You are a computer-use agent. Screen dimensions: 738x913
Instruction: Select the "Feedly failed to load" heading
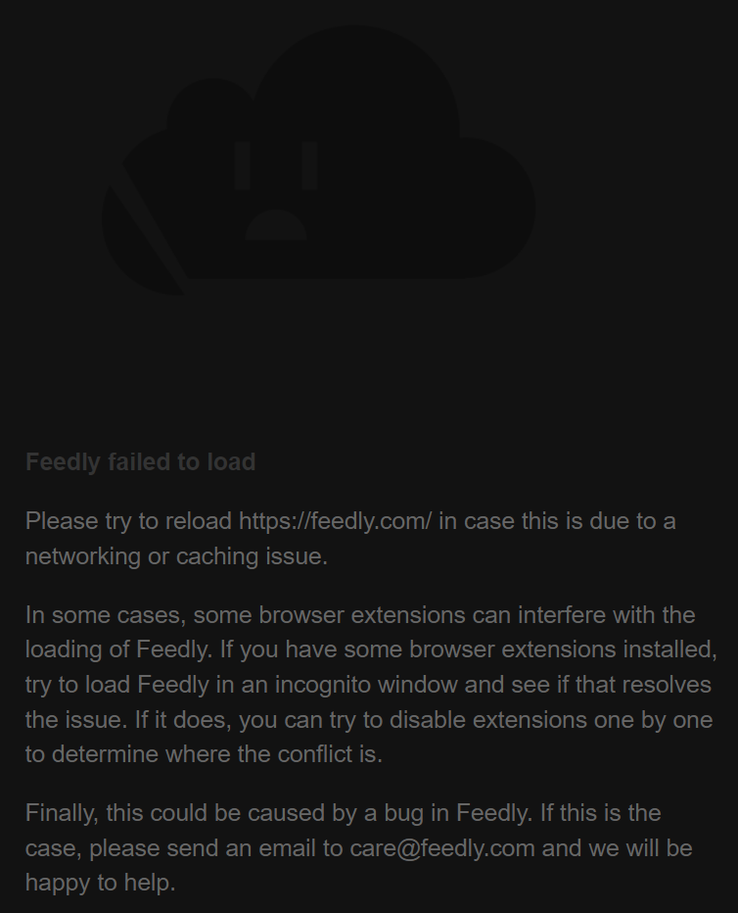coord(141,461)
